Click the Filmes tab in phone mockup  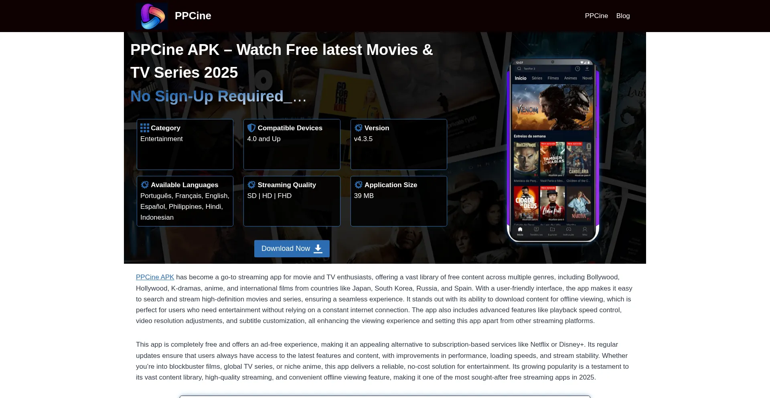[x=553, y=78]
